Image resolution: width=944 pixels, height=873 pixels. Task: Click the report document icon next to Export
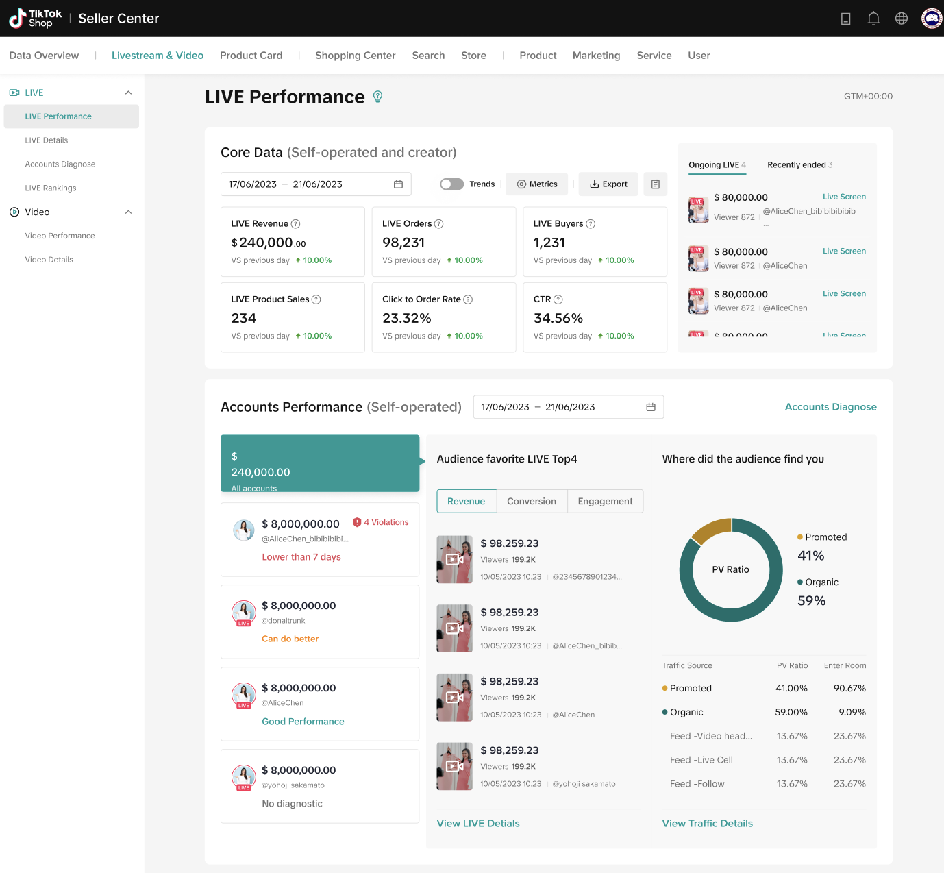pyautogui.click(x=655, y=184)
